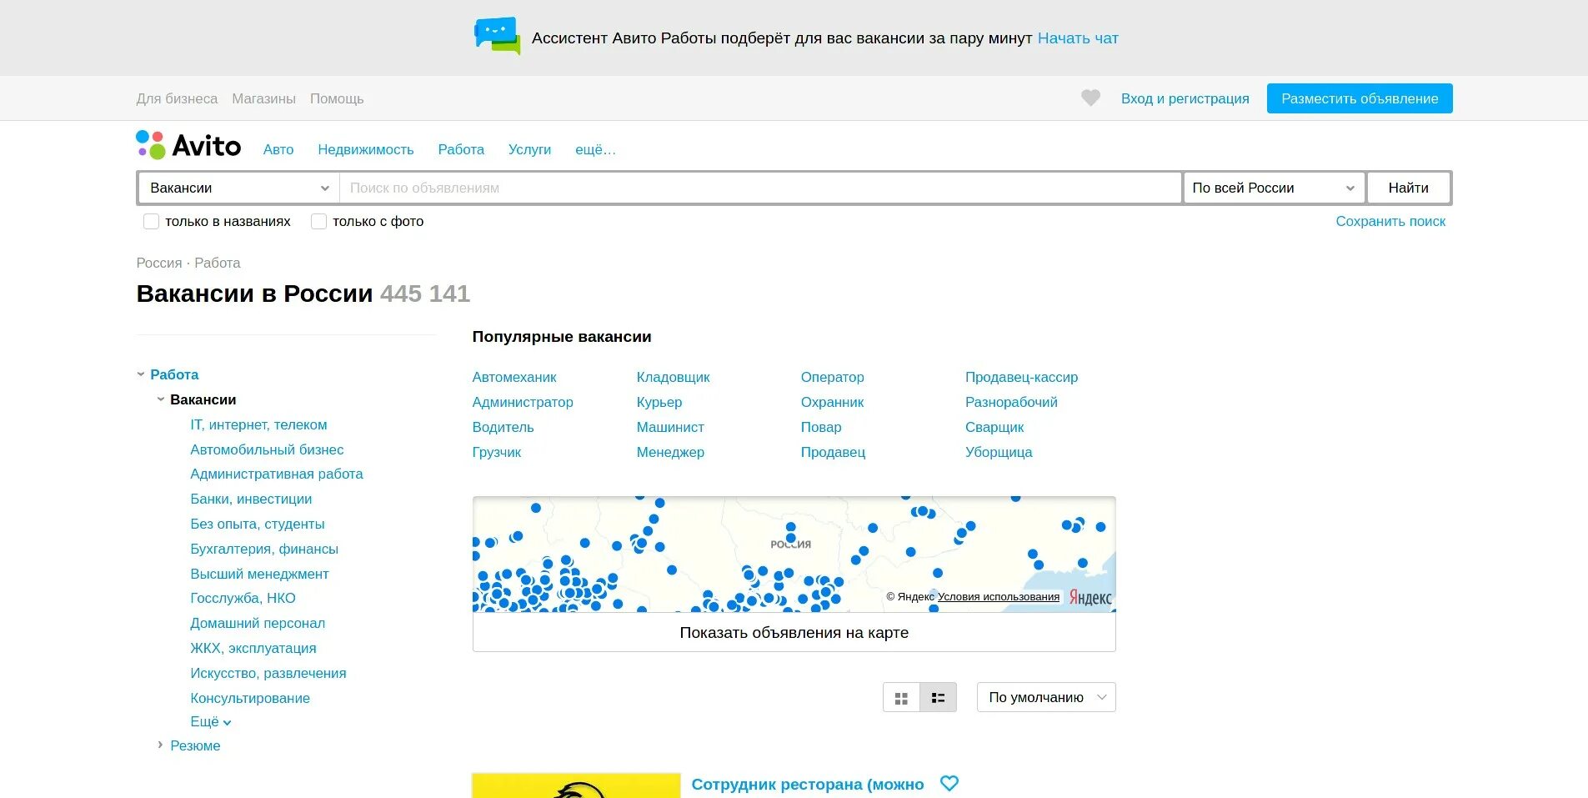The image size is (1588, 798).
Task: Click the vacancies map preview
Action: coord(794,555)
